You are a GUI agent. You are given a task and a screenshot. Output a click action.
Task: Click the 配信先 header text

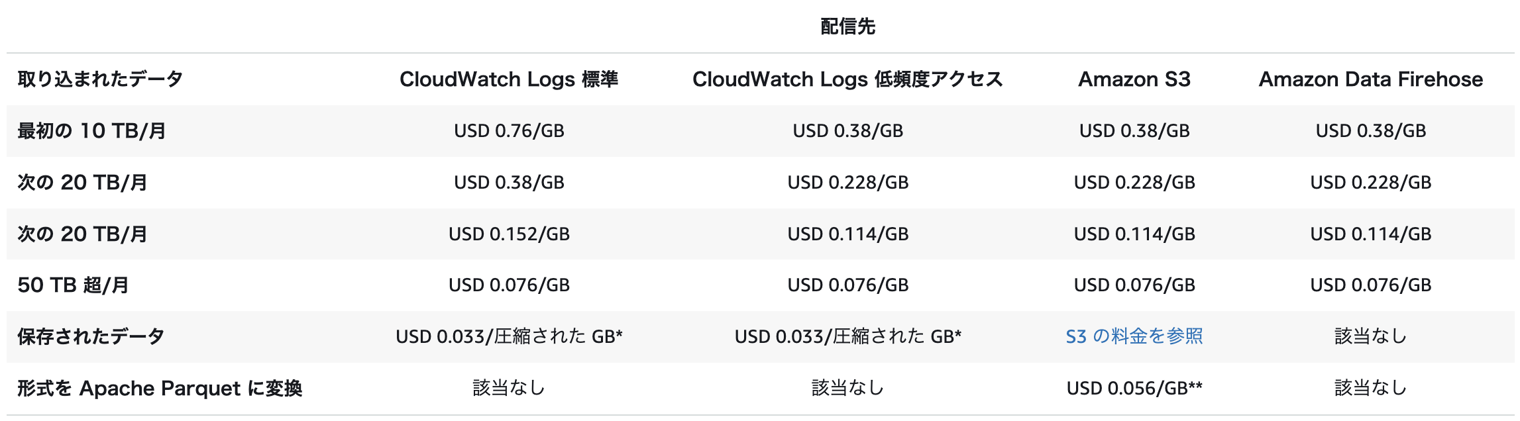[x=847, y=26]
